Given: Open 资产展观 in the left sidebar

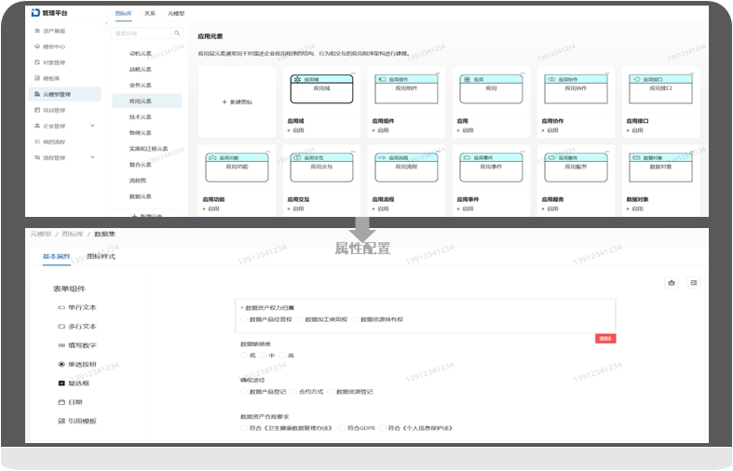Looking at the screenshot, I should coord(50,31).
